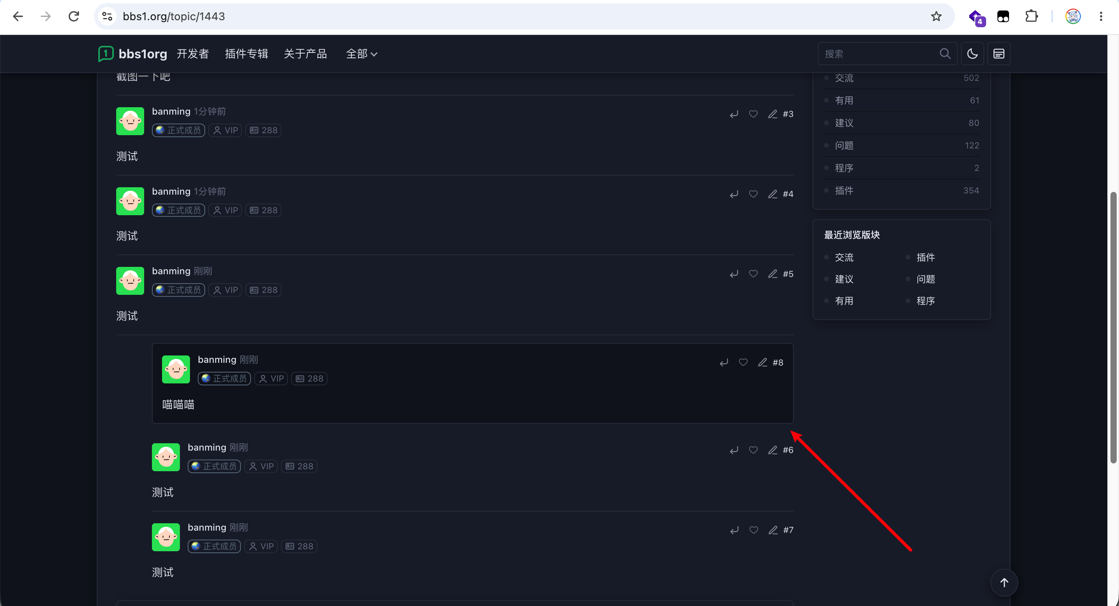
Task: Reply to post #7 using arrow icon
Action: tap(735, 530)
